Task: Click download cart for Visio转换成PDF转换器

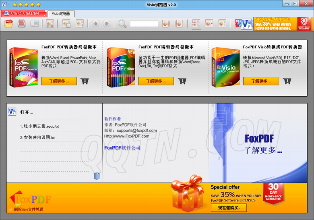Action: 287,81
